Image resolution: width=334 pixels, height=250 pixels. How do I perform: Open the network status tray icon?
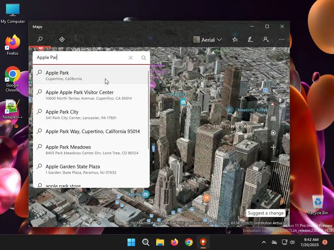point(284,242)
